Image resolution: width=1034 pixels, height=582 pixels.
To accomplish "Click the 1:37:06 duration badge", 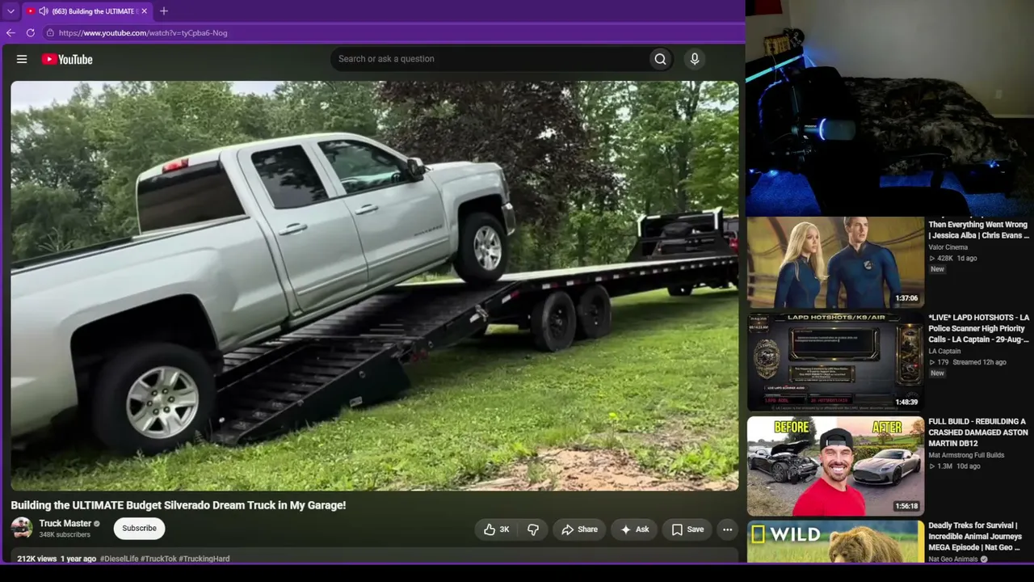I will 906,298.
